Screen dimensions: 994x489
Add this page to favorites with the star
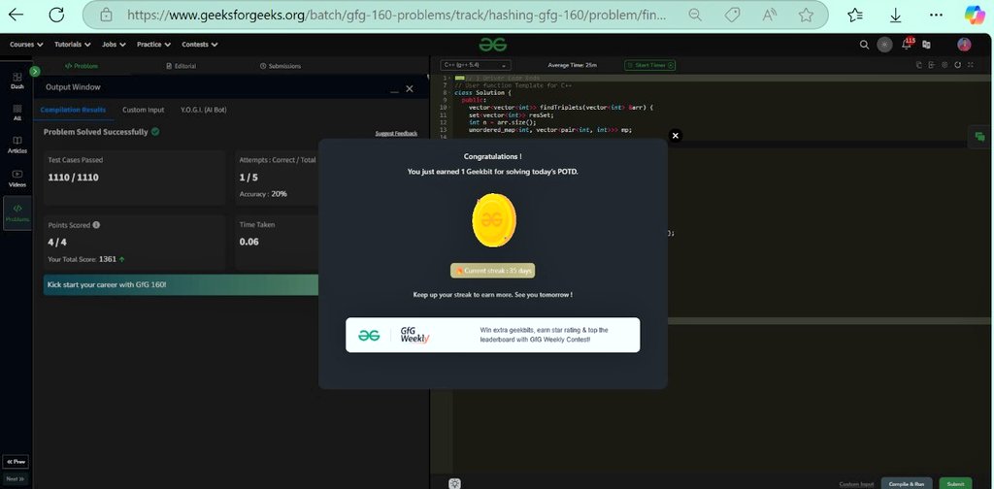tap(806, 15)
